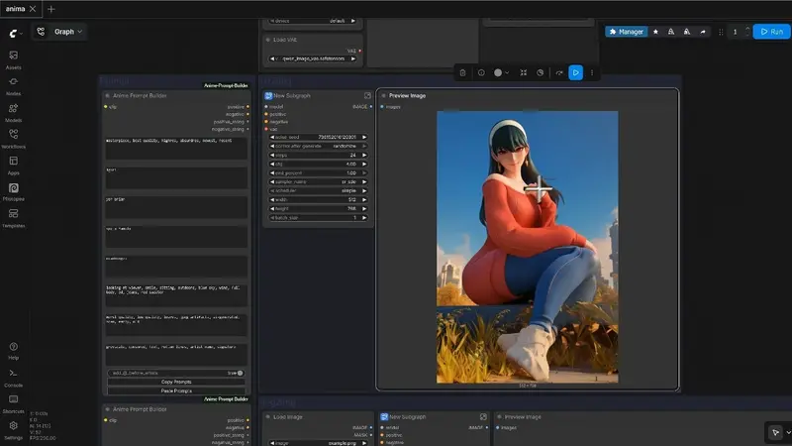792x446 pixels.
Task: Increment the noise_seed value
Action: (364, 137)
